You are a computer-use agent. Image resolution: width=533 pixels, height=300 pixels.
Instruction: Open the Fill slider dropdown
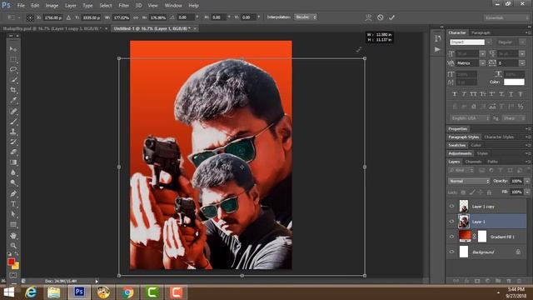tap(527, 192)
